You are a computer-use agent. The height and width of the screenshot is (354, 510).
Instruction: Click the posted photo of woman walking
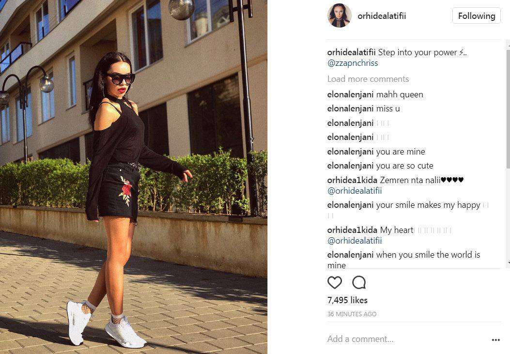coord(133,177)
